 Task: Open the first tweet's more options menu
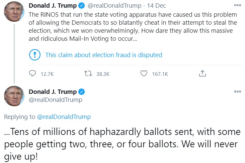(x=237, y=6)
